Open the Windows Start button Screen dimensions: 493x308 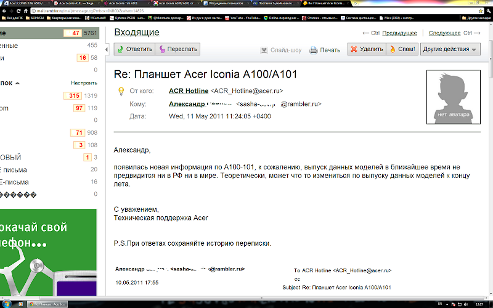point(7,304)
